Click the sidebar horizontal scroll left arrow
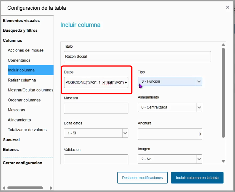 pyautogui.click(x=4, y=188)
